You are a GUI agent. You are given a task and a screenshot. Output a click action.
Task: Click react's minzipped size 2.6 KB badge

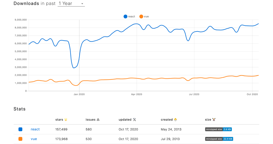pyautogui.click(x=218, y=129)
